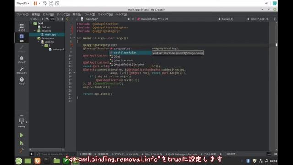293x165 pixels.
Task: Select test.pro in project tree
Action: (46, 27)
